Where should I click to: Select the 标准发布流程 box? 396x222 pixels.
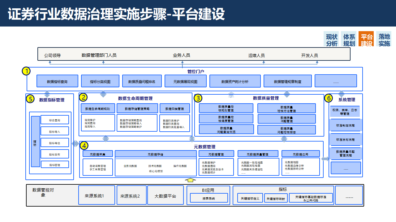(x=346, y=139)
